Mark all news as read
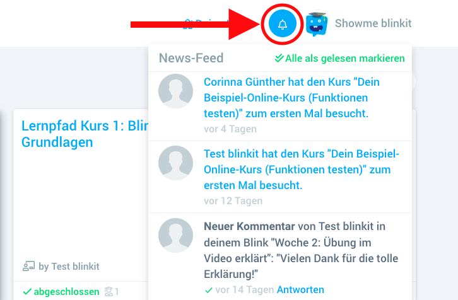458x300 pixels. pyautogui.click(x=339, y=59)
